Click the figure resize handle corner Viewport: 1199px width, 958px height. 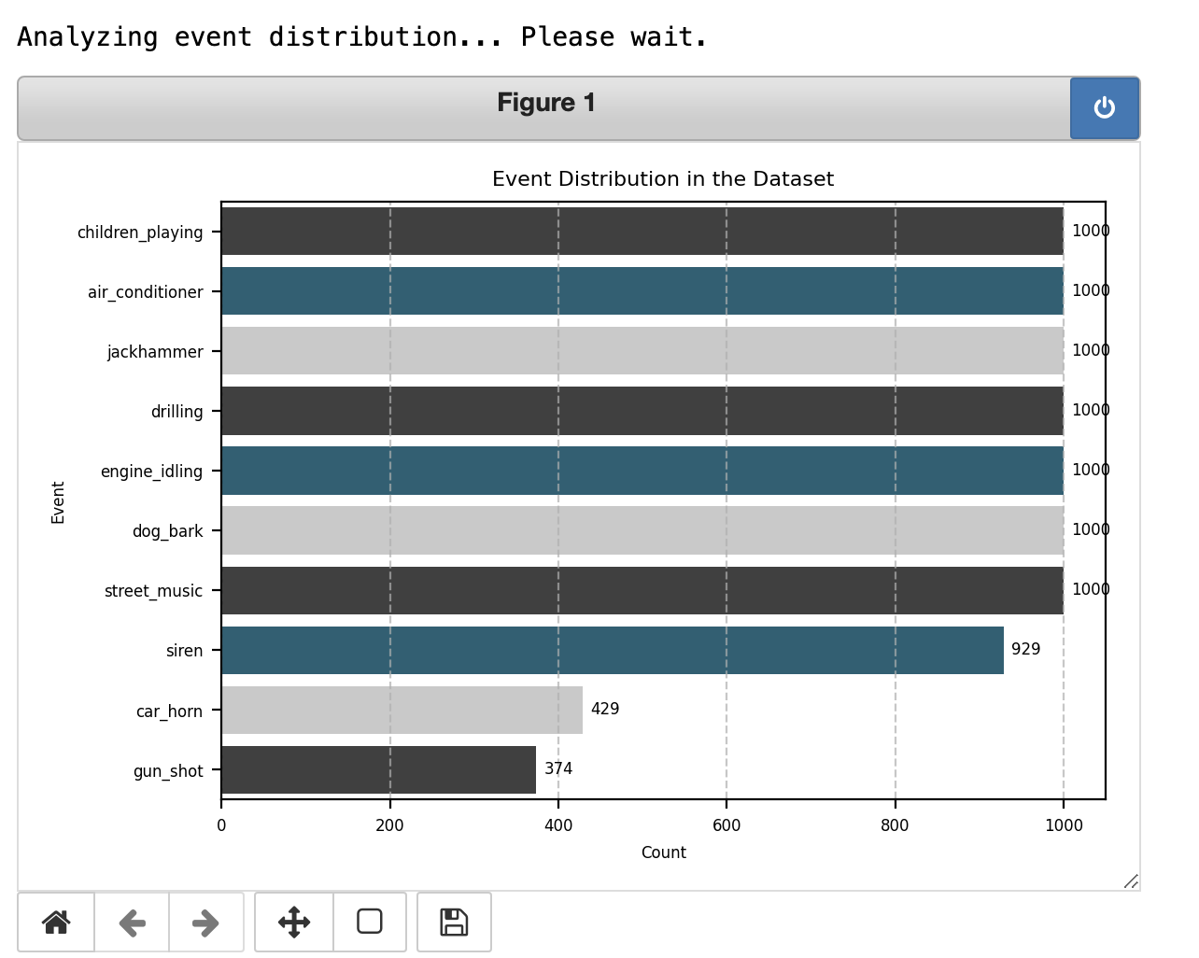pos(1131,881)
